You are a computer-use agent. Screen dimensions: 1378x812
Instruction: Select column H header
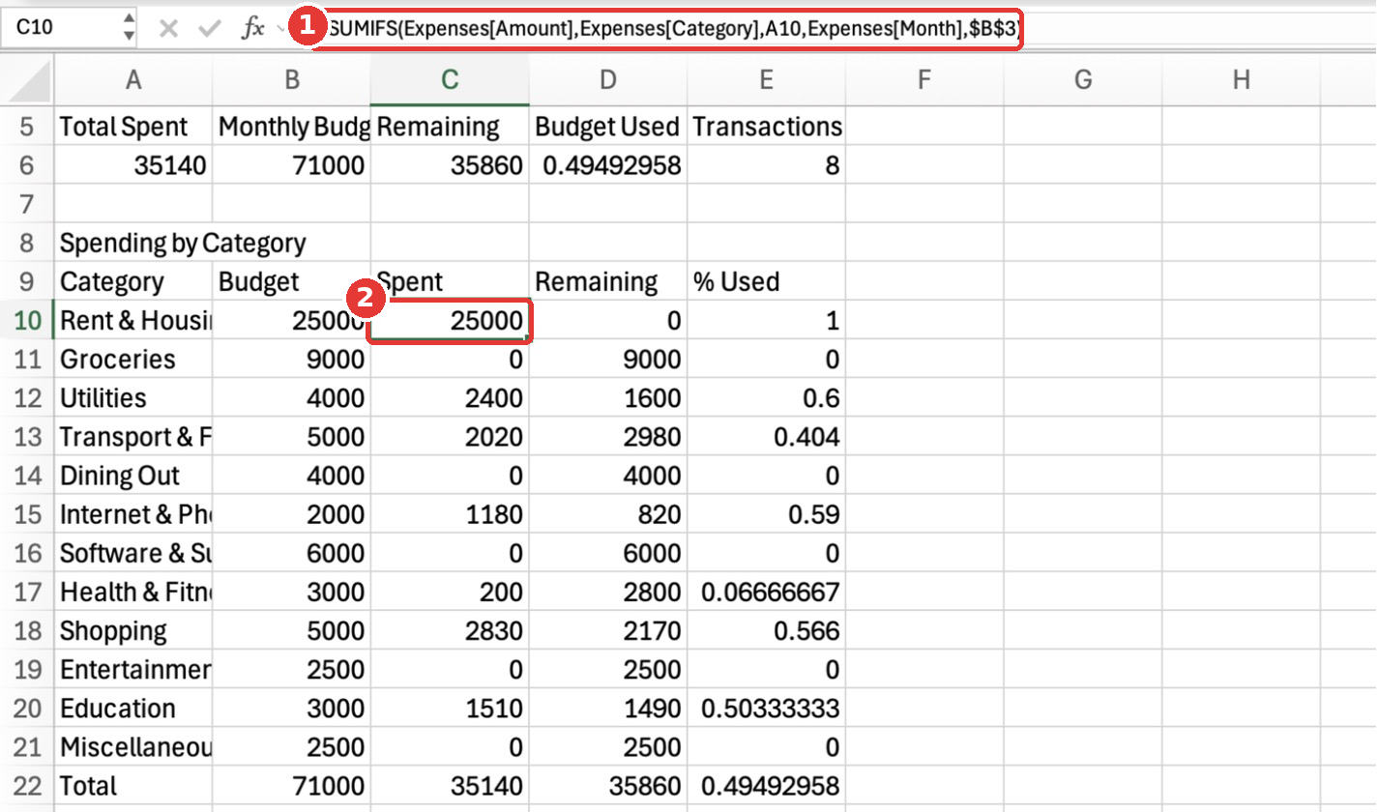(x=1242, y=80)
